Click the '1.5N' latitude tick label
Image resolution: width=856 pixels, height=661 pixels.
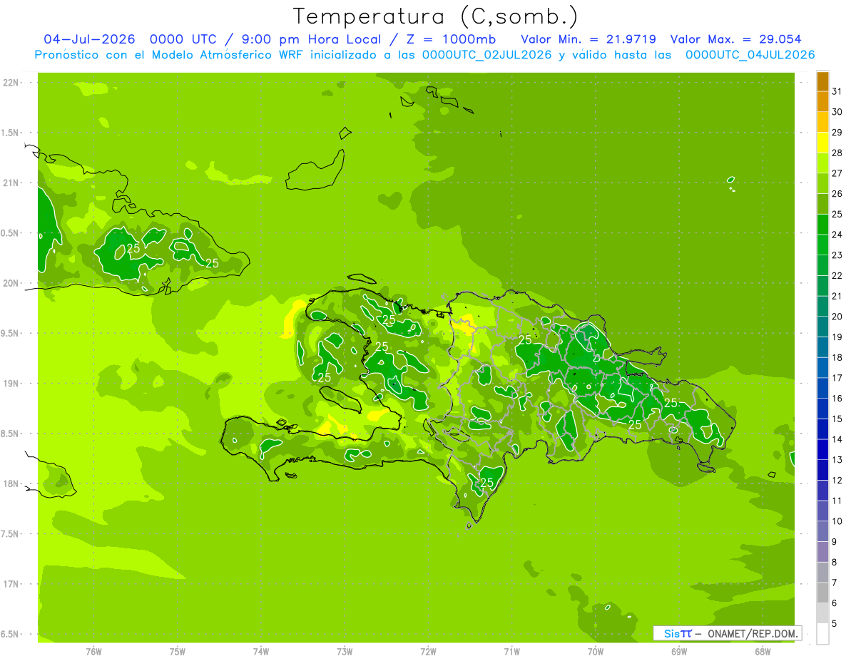[x=11, y=133]
